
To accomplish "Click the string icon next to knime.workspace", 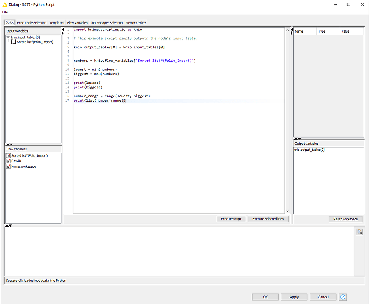I will point(8,166).
